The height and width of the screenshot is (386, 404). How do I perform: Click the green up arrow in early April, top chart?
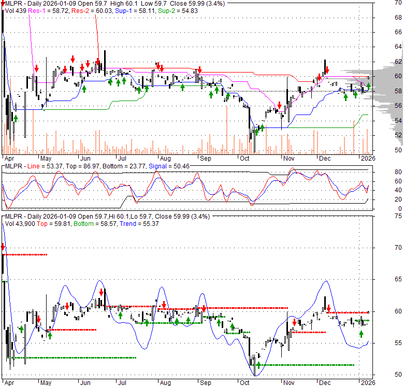16,119
